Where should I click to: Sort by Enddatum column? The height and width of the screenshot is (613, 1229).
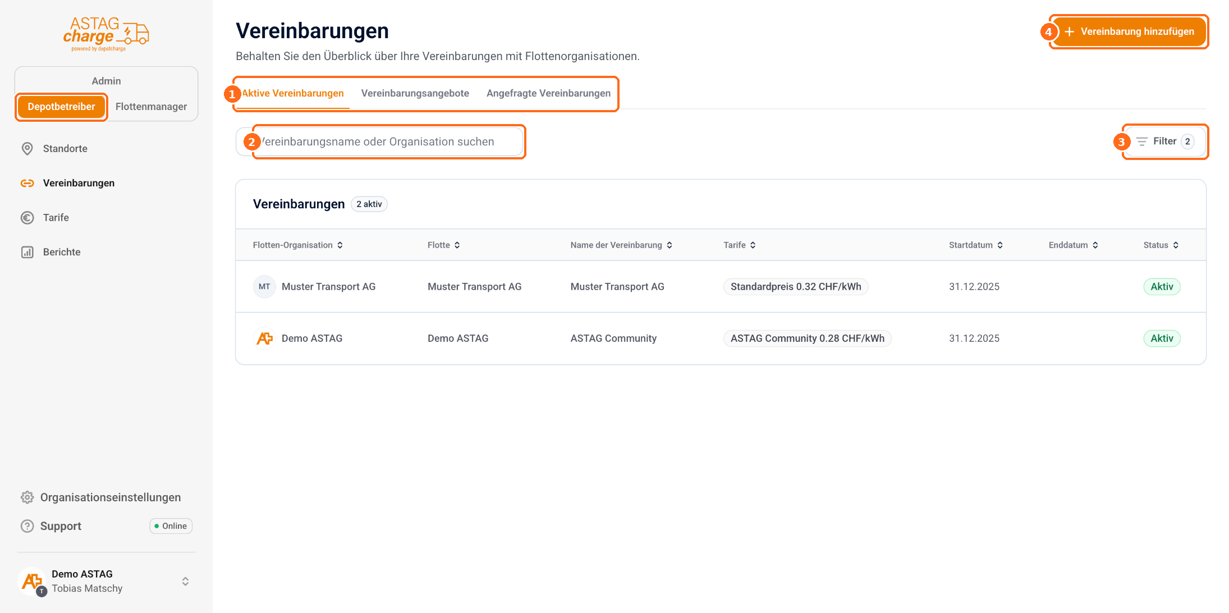[1074, 245]
